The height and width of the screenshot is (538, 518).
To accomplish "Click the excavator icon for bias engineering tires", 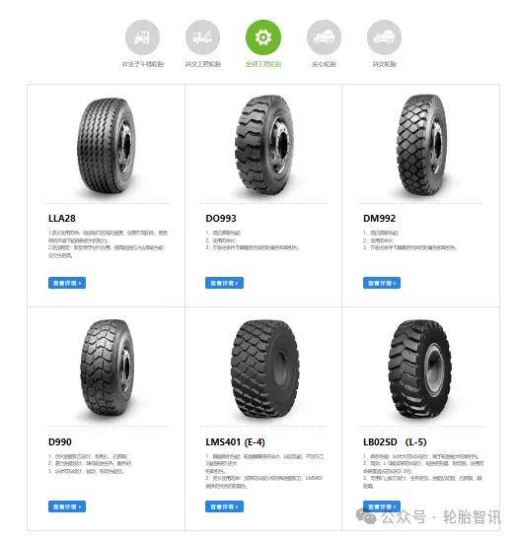I will (x=202, y=37).
